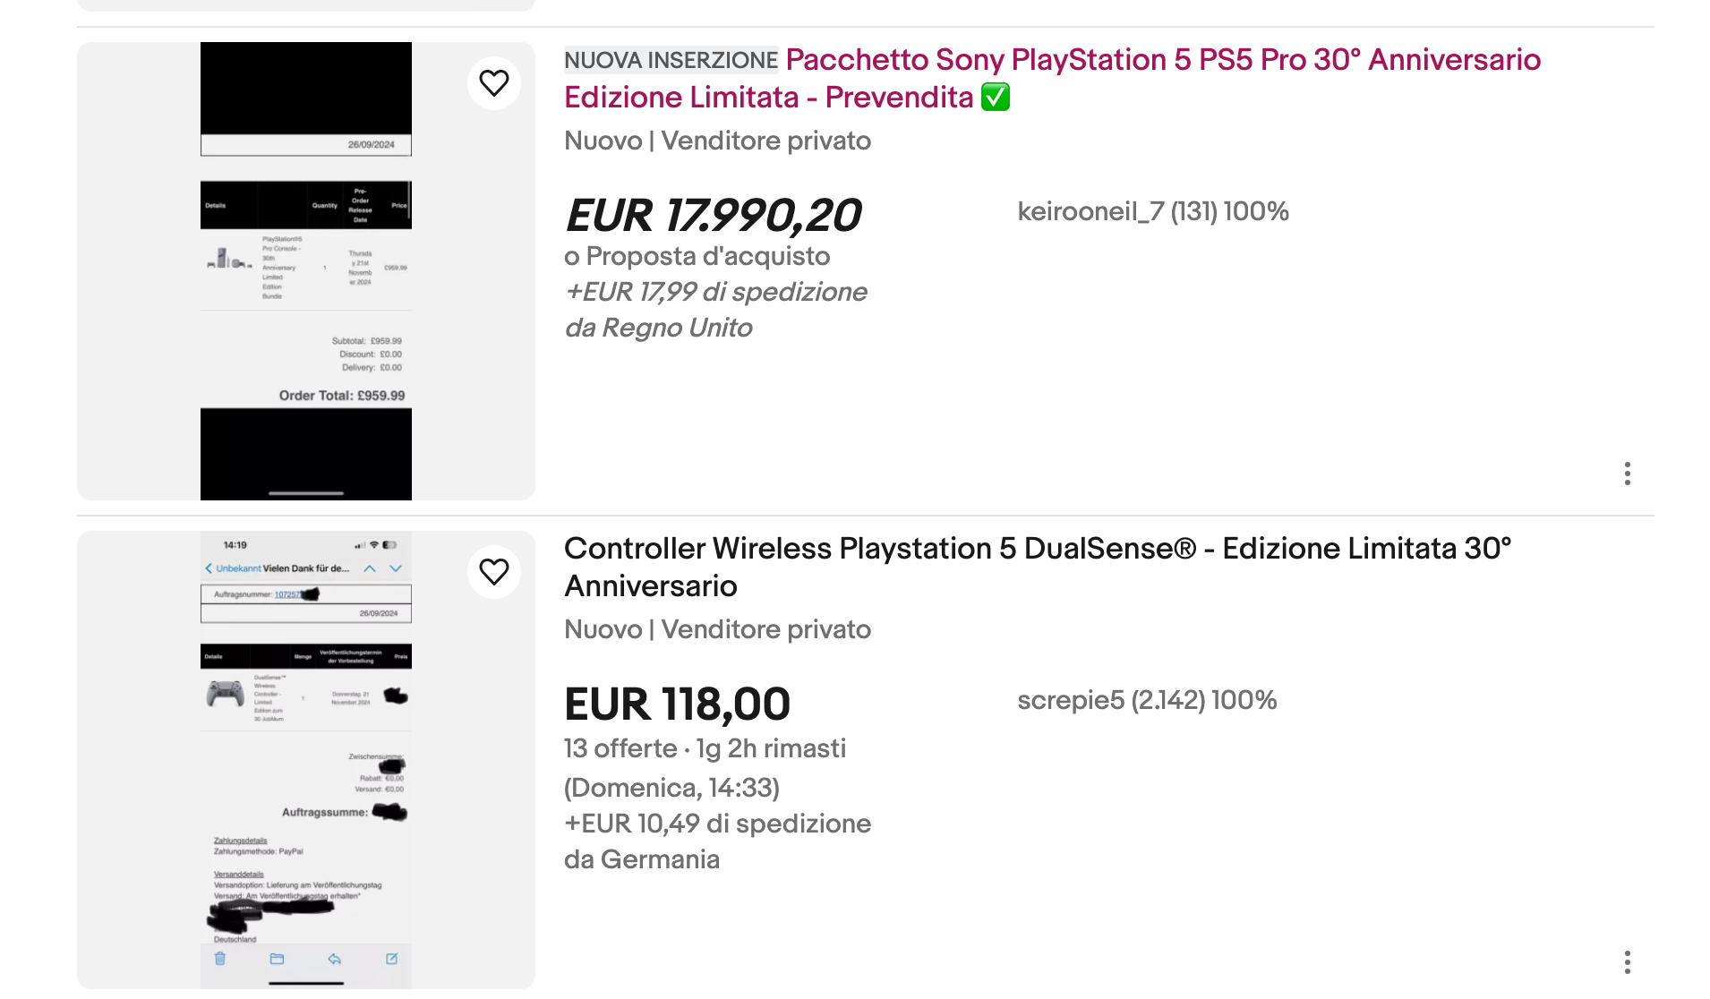Click the Proposta d'acquisto text
Image resolution: width=1710 pixels, height=999 pixels.
pos(707,256)
